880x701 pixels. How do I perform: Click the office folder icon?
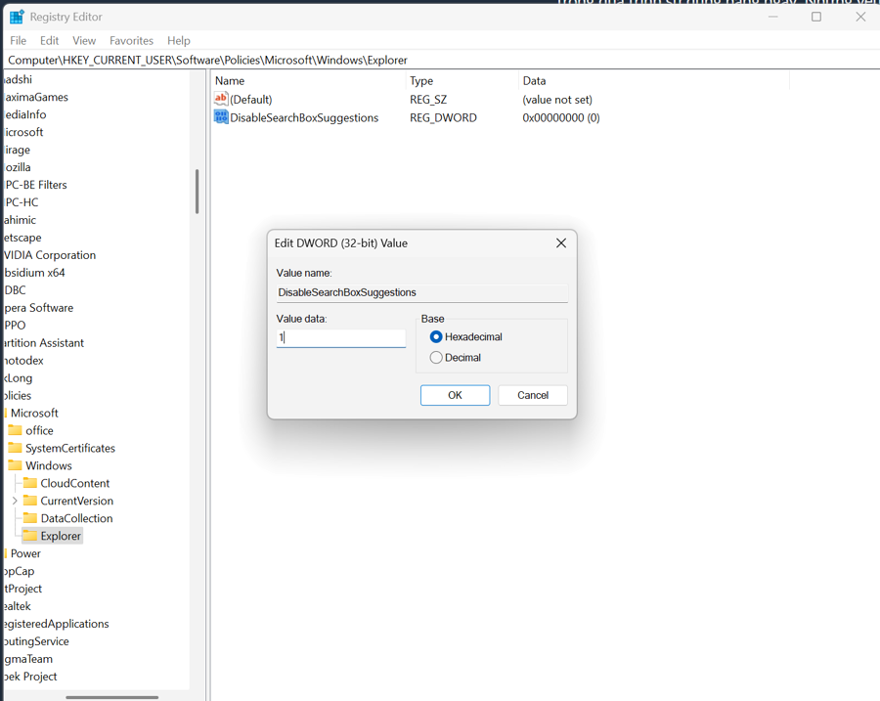pos(15,430)
